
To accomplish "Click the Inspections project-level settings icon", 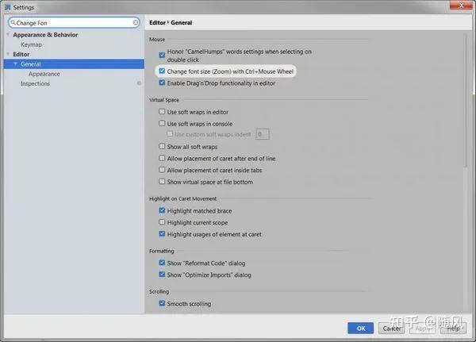I will click(139, 83).
